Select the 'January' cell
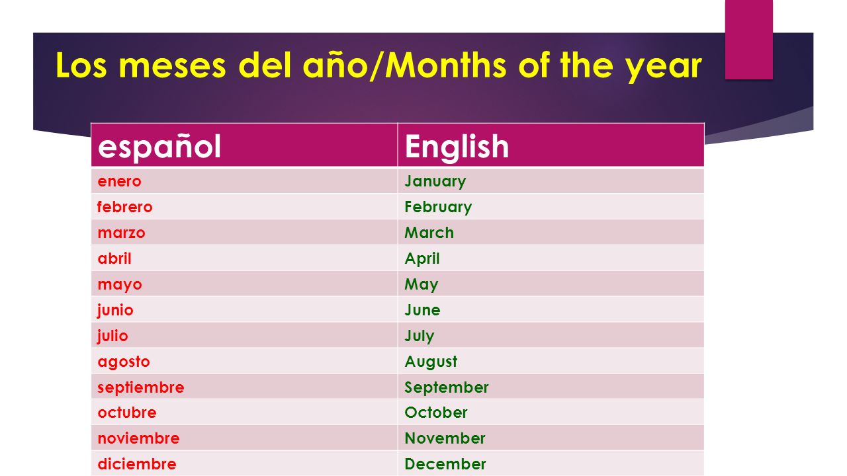The height and width of the screenshot is (476, 847). coord(551,180)
